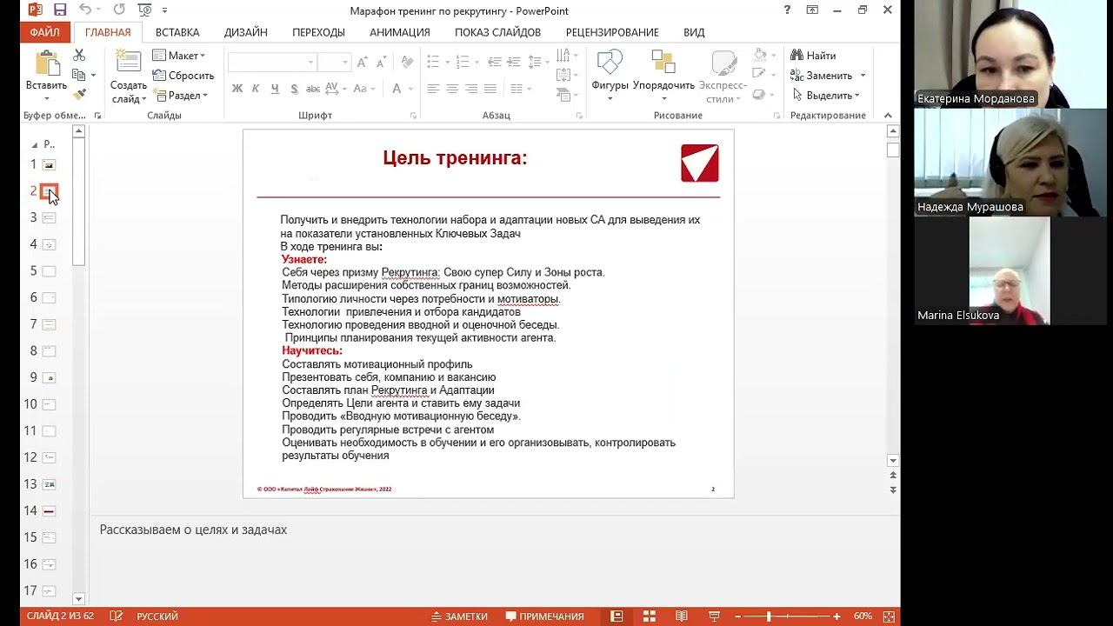Switch to the ПЕРЕХОДЫ tab
Image resolution: width=1113 pixels, height=626 pixels.
coord(318,32)
